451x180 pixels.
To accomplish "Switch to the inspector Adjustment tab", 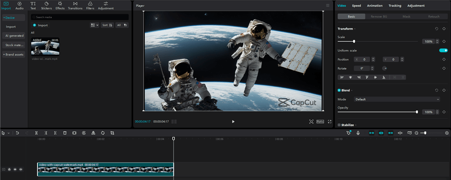I will [x=416, y=6].
